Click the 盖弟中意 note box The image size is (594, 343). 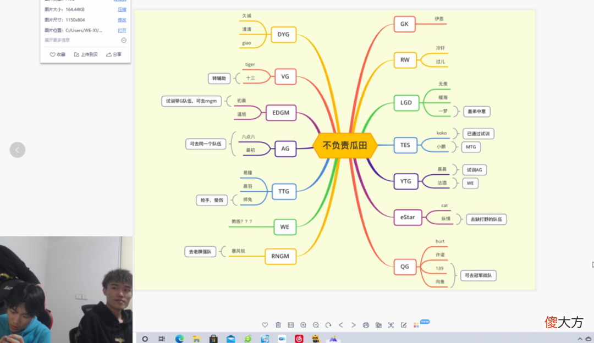(476, 112)
